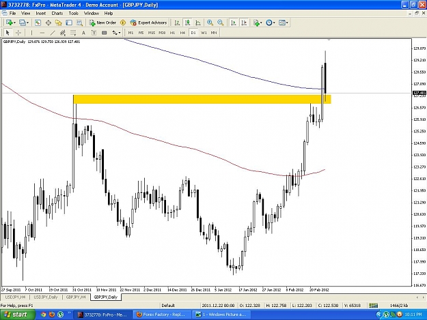Click the New Order button
Screen dimensions: 427x320
[102, 23]
